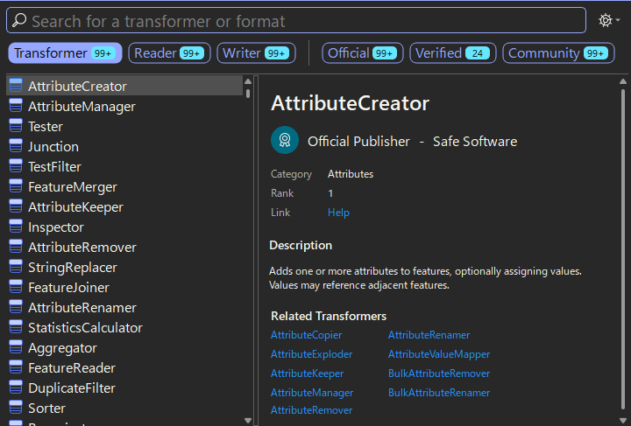Select AttributeCreator in the transformer list
Image resolution: width=631 pixels, height=426 pixels.
pyautogui.click(x=124, y=86)
